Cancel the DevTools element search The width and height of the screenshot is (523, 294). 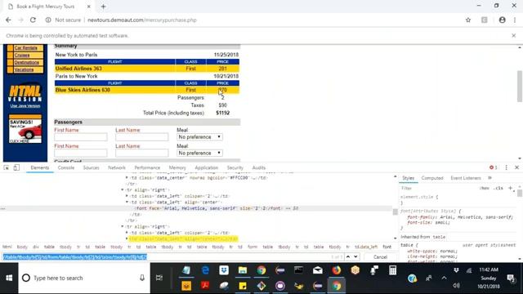coord(380,257)
